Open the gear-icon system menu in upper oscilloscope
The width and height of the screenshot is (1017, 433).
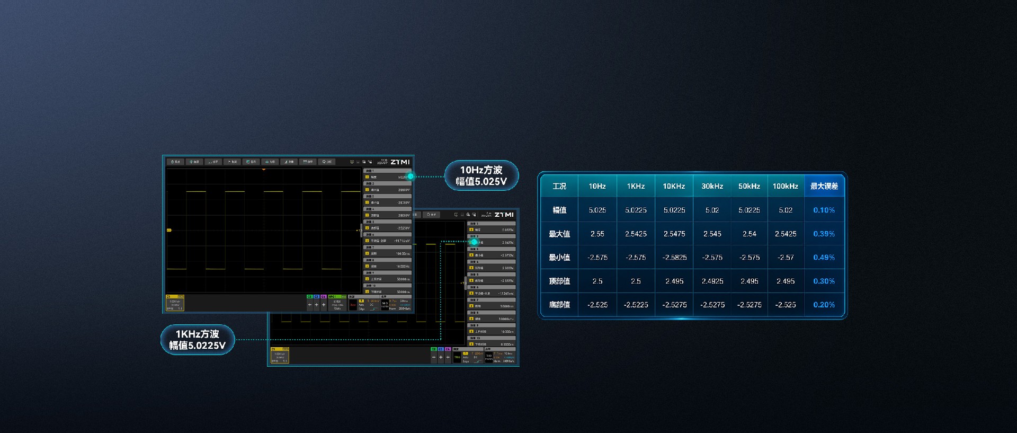175,162
